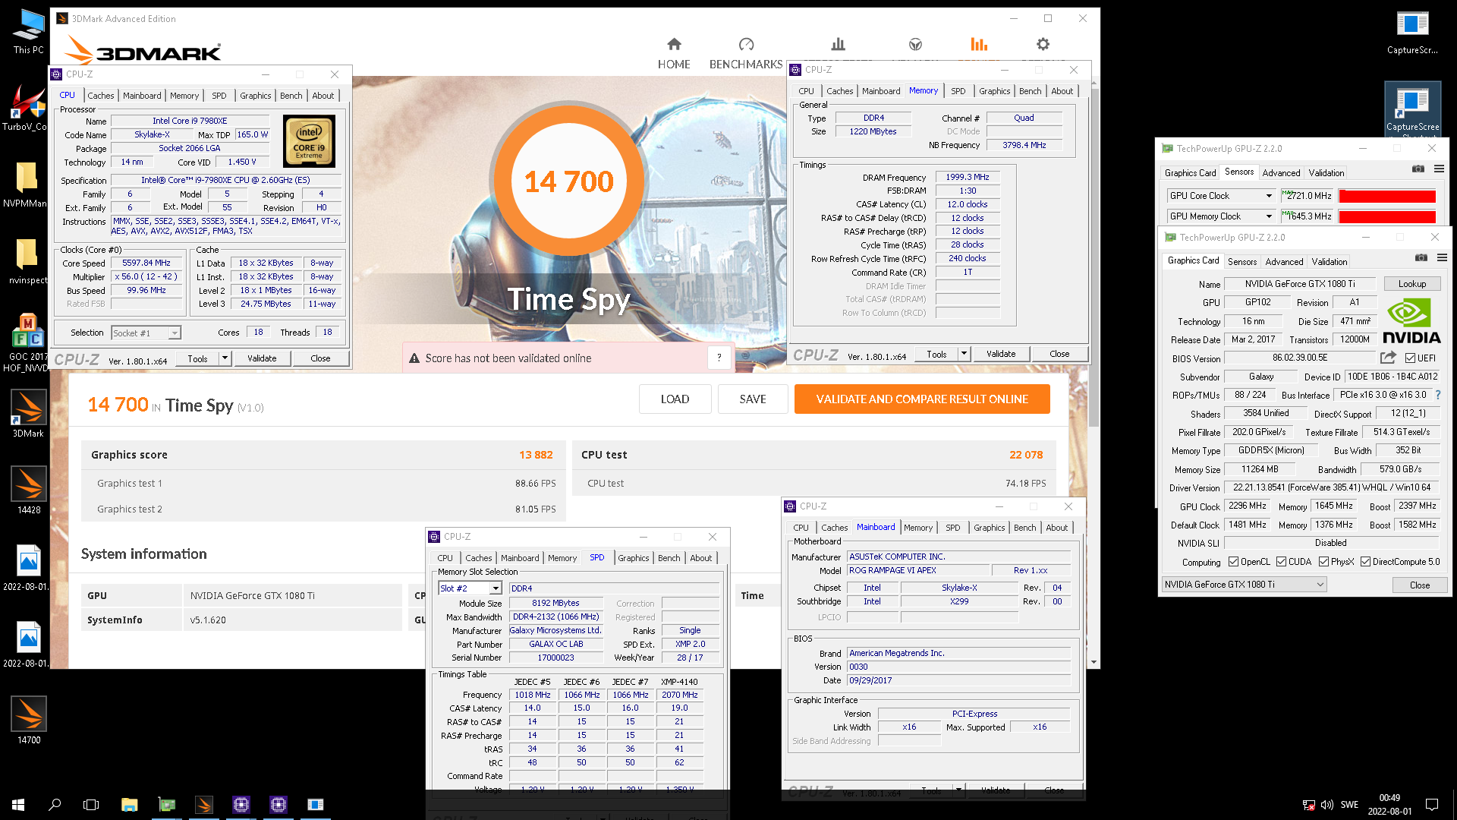
Task: Click the GPU Core Clock red sensor graph
Action: (1387, 197)
